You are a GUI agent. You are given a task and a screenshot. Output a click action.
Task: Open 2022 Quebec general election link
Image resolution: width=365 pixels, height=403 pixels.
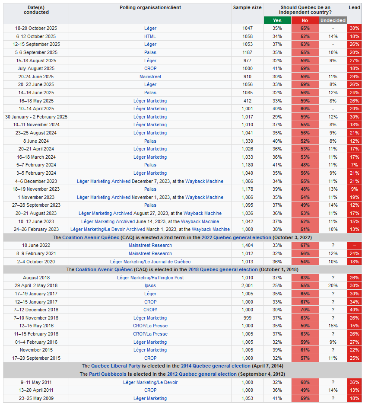[x=236, y=237]
